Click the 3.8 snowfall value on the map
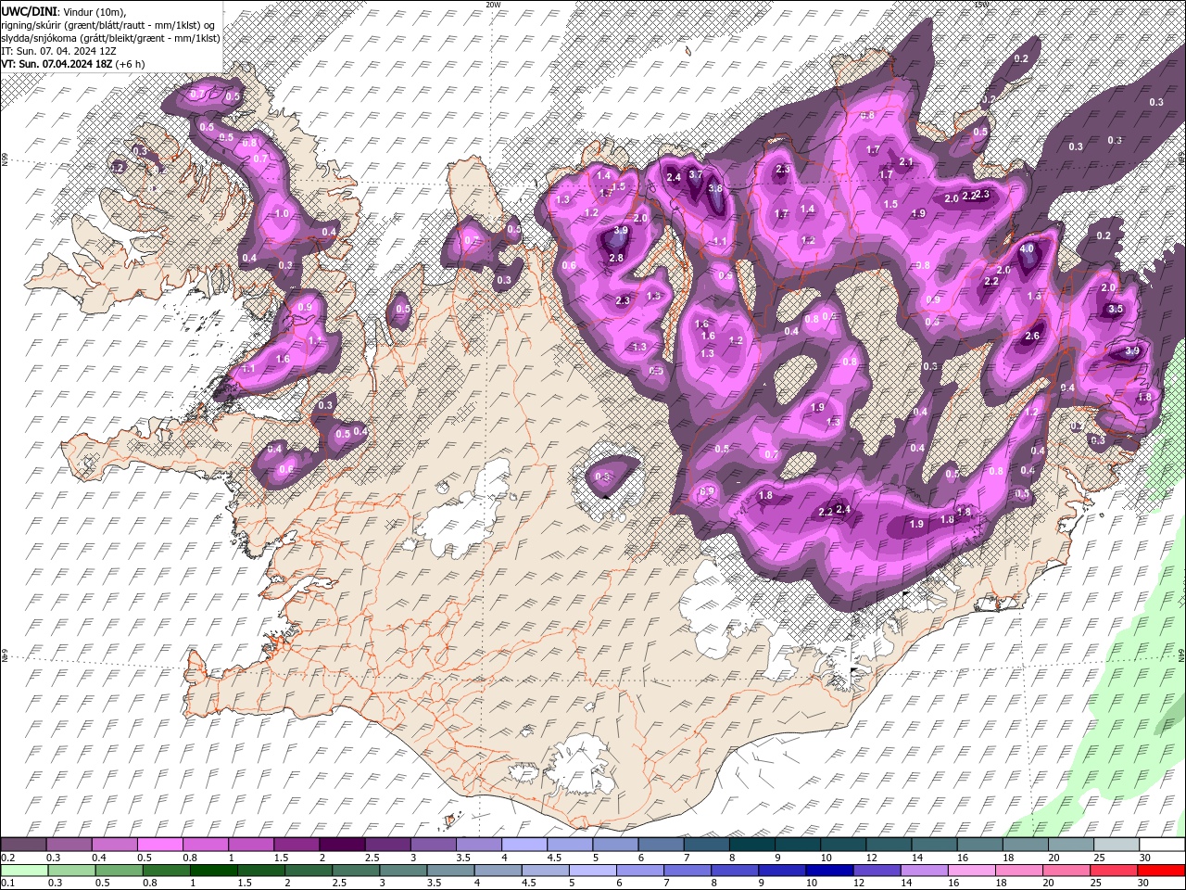 [x=715, y=188]
